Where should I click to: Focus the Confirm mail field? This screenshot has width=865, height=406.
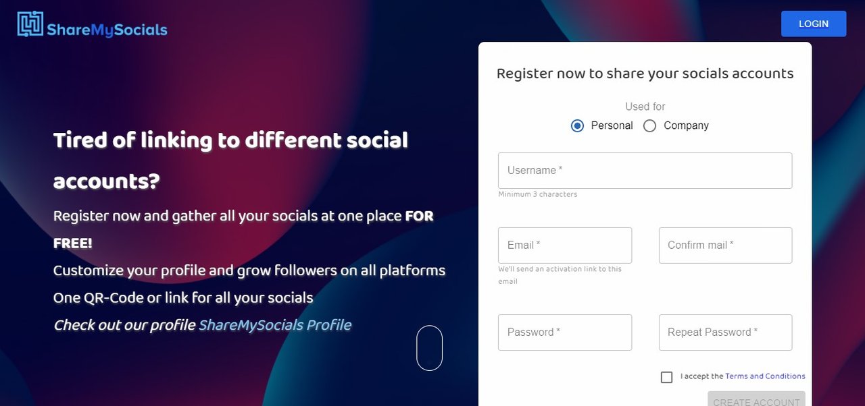(725, 245)
